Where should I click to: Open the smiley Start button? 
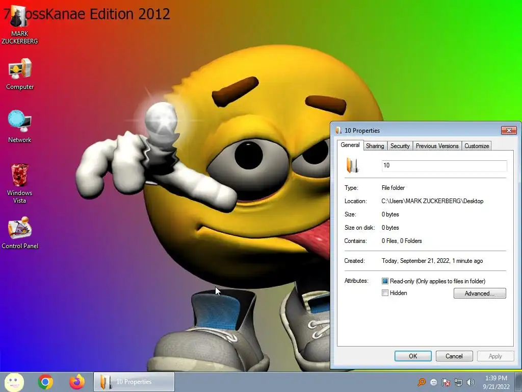pyautogui.click(x=14, y=382)
